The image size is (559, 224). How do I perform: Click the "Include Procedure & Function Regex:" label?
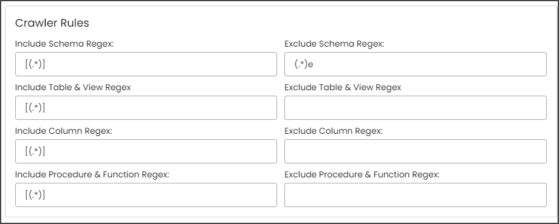92,174
